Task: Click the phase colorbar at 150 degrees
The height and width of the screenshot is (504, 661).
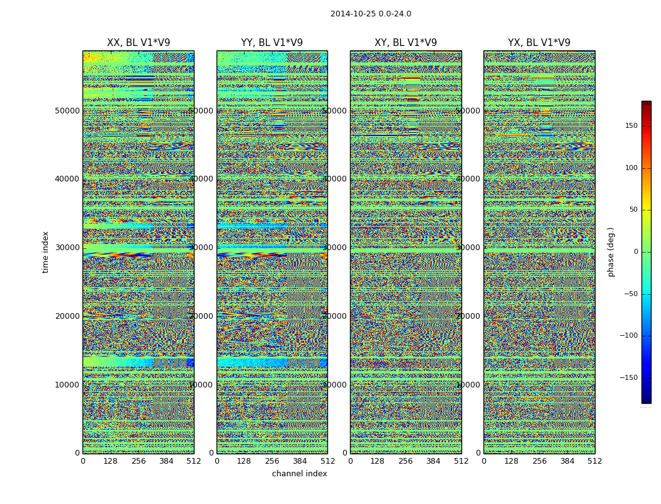Action: [x=647, y=125]
